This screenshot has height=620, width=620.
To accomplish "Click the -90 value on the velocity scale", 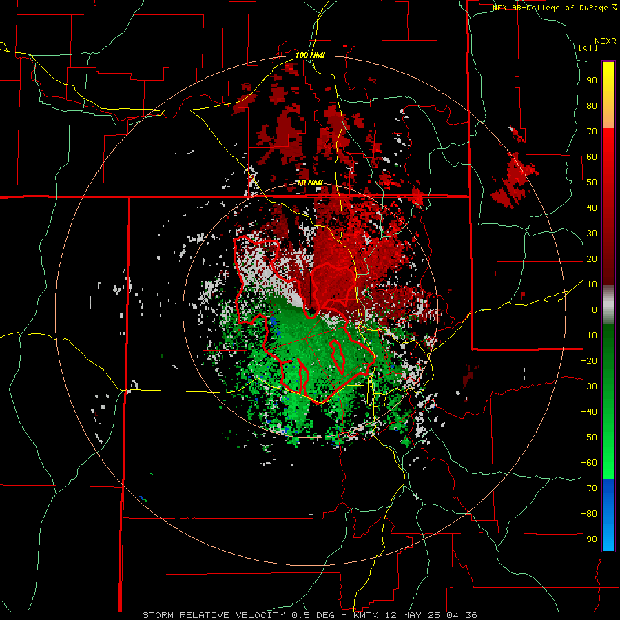I will click(589, 539).
